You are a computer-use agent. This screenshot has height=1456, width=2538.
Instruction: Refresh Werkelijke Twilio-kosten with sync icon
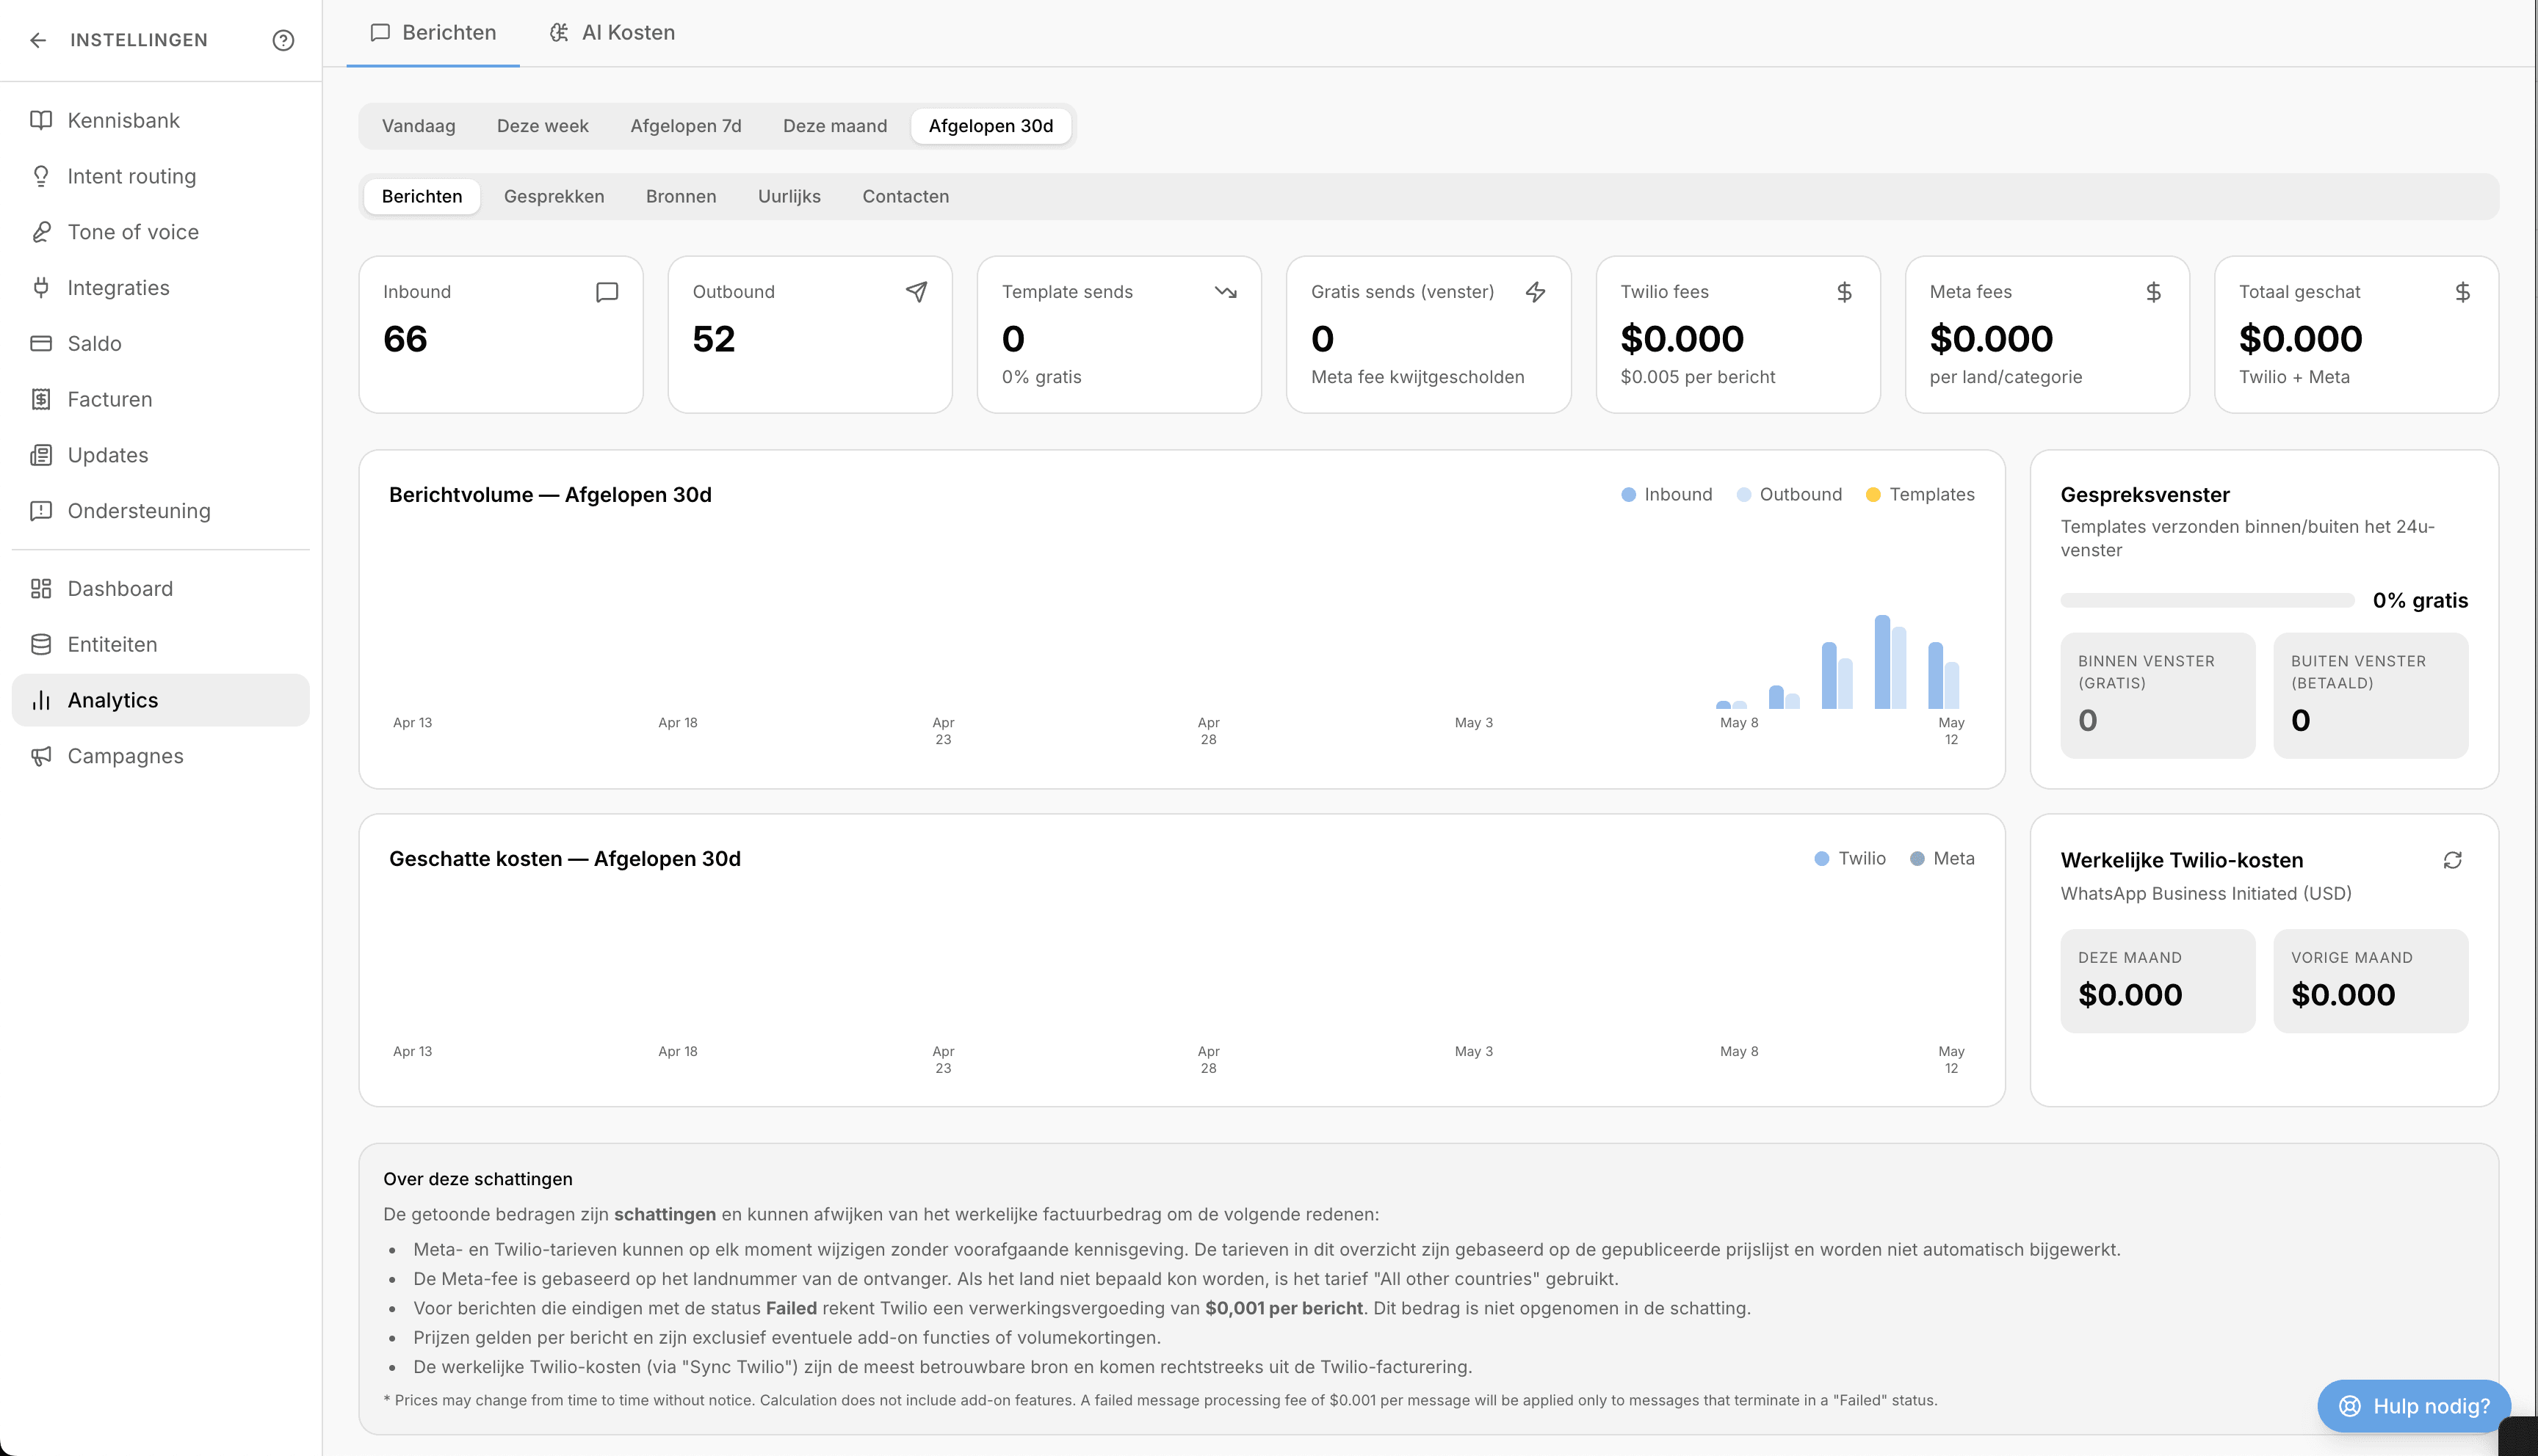click(x=2453, y=860)
